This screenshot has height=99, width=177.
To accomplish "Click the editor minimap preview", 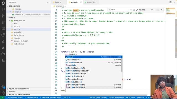I will (x=170, y=11).
